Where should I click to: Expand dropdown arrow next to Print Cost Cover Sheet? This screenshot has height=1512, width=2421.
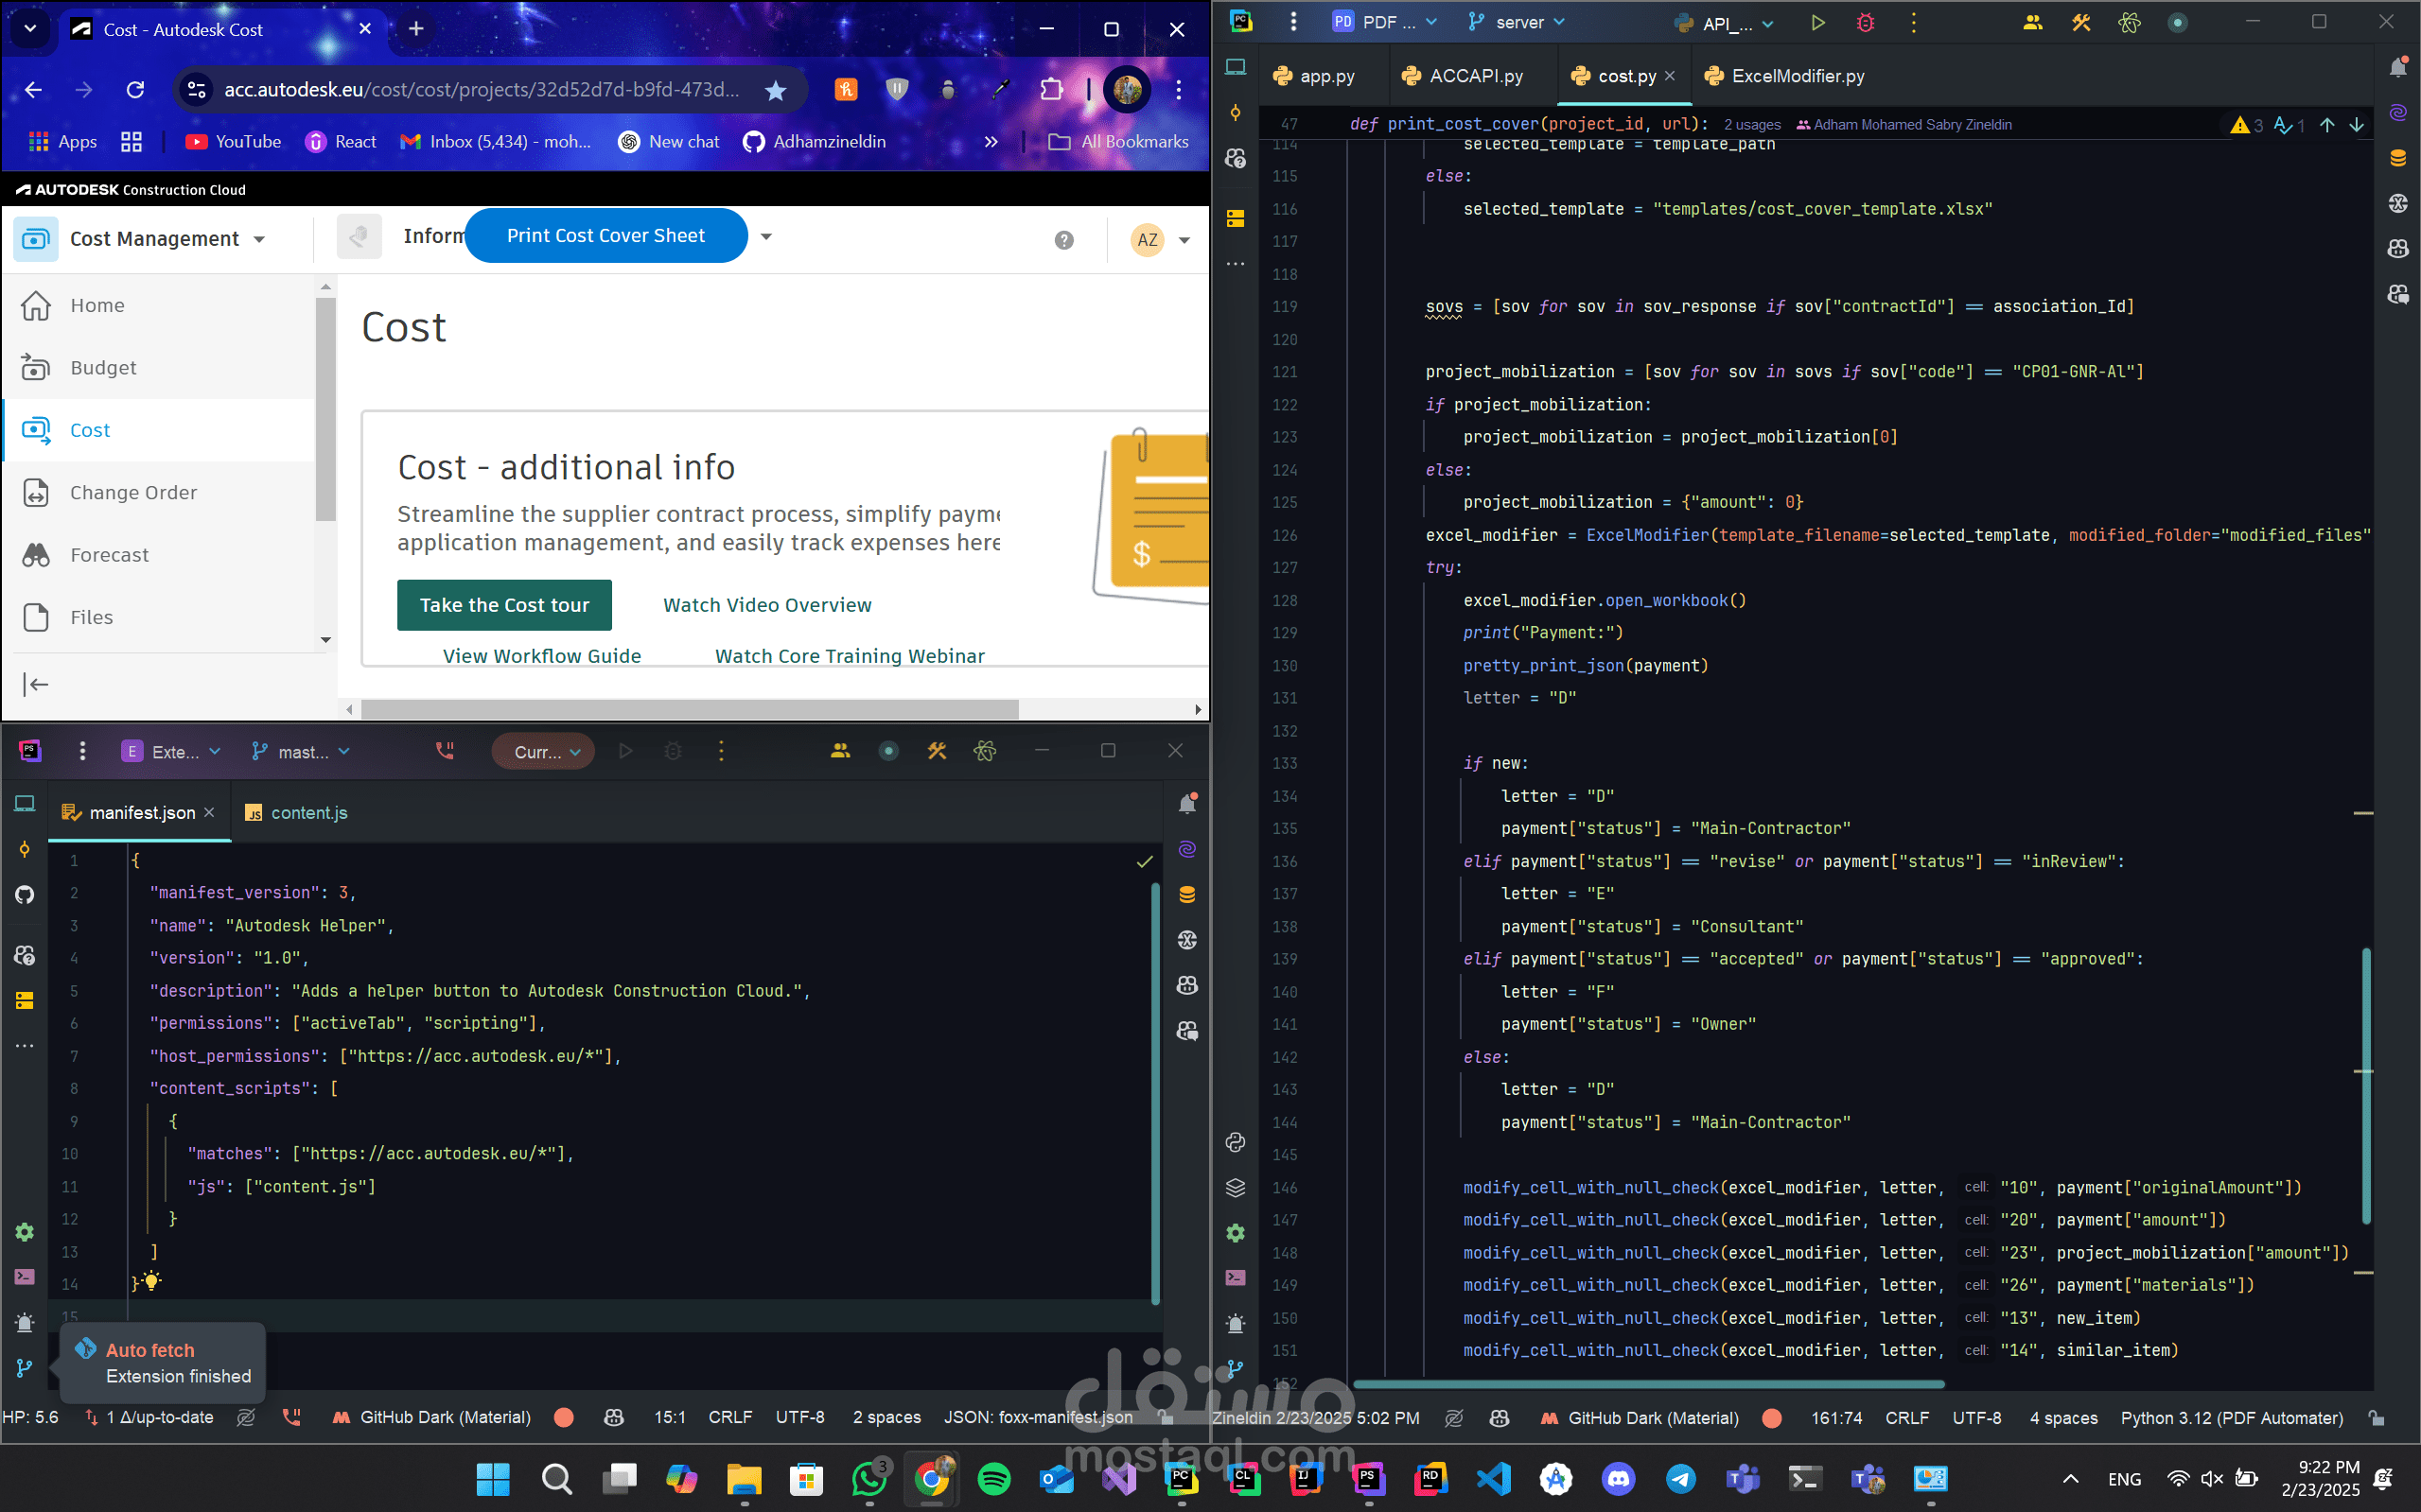766,237
